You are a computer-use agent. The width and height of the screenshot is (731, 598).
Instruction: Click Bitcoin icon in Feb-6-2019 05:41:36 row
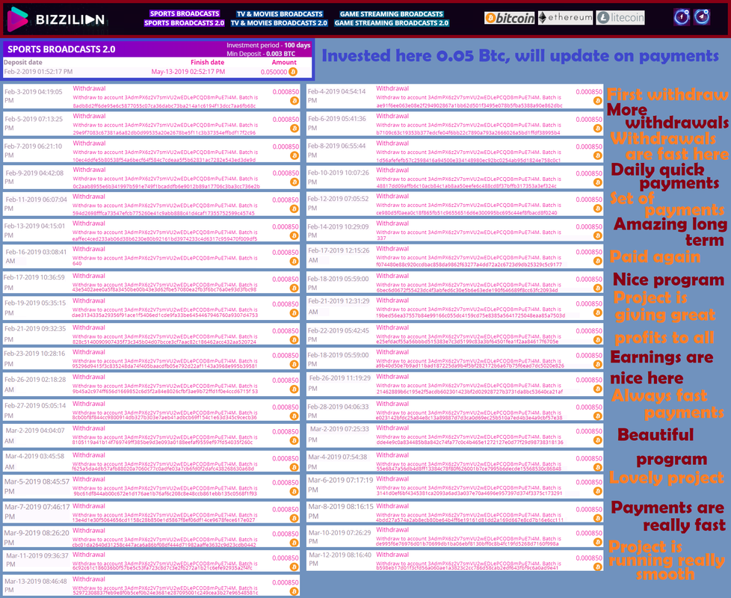point(598,128)
